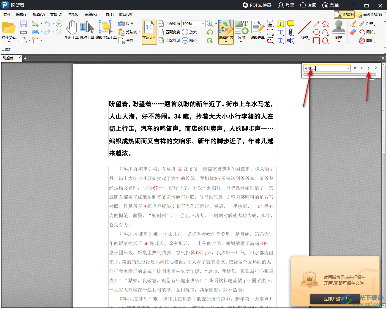The height and width of the screenshot is (309, 387).
Task: Open the 文件 menu
Action: click(7, 14)
